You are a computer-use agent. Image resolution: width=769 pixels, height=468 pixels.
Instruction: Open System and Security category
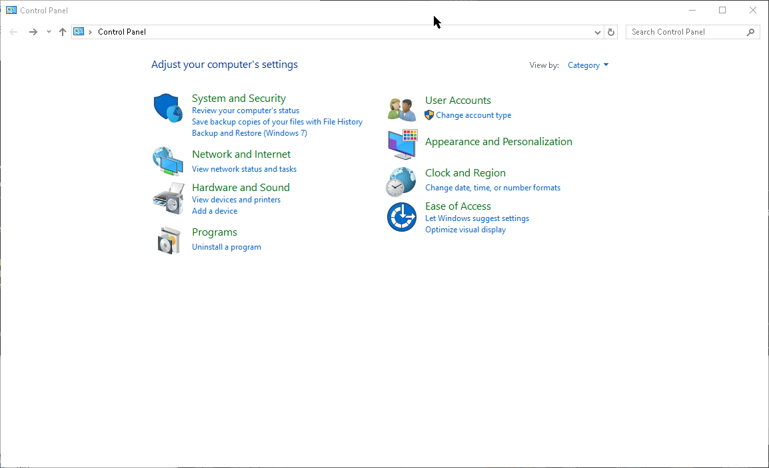(x=239, y=98)
